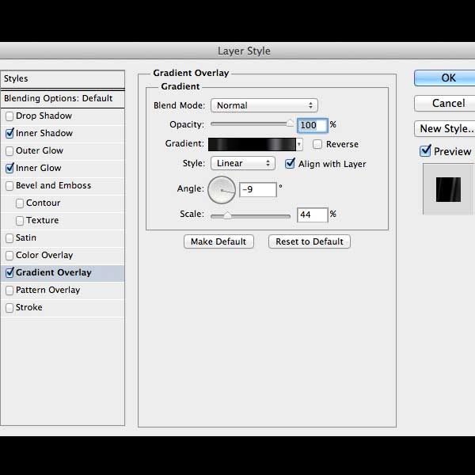Open the Texture settings row
This screenshot has height=475, width=475.
pos(63,221)
